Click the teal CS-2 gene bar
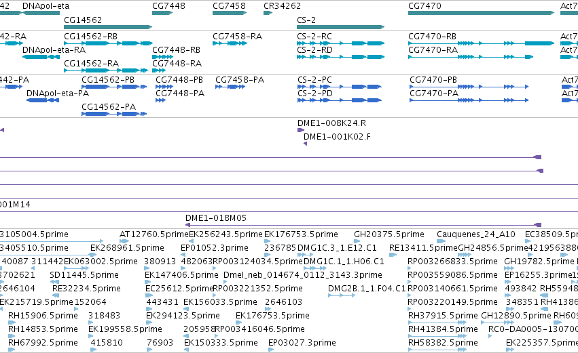Viewport: 578px width, 353px height. (340, 27)
